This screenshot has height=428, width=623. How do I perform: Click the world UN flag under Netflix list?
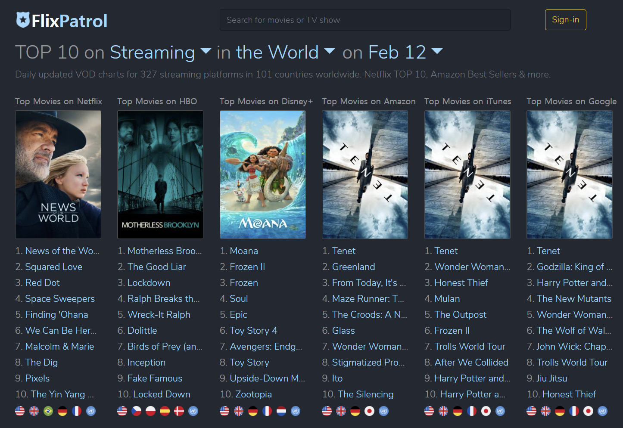click(91, 411)
